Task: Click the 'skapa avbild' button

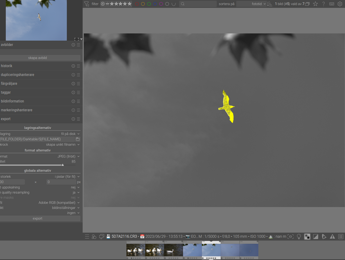Action: tap(38, 58)
